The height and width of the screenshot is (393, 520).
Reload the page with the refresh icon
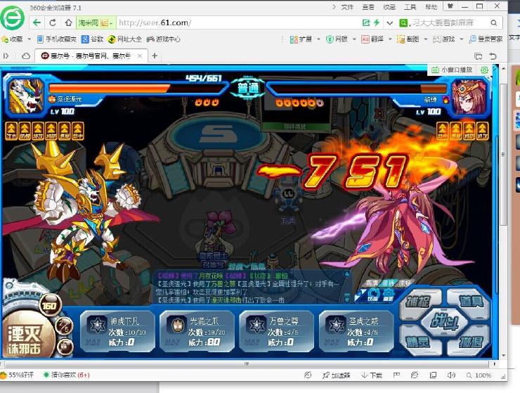coord(53,22)
